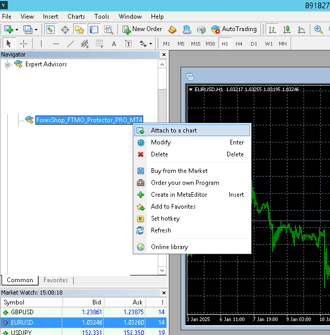Select the Trendline drawing tool
Screen dimensions: 330x335
pos(71,44)
